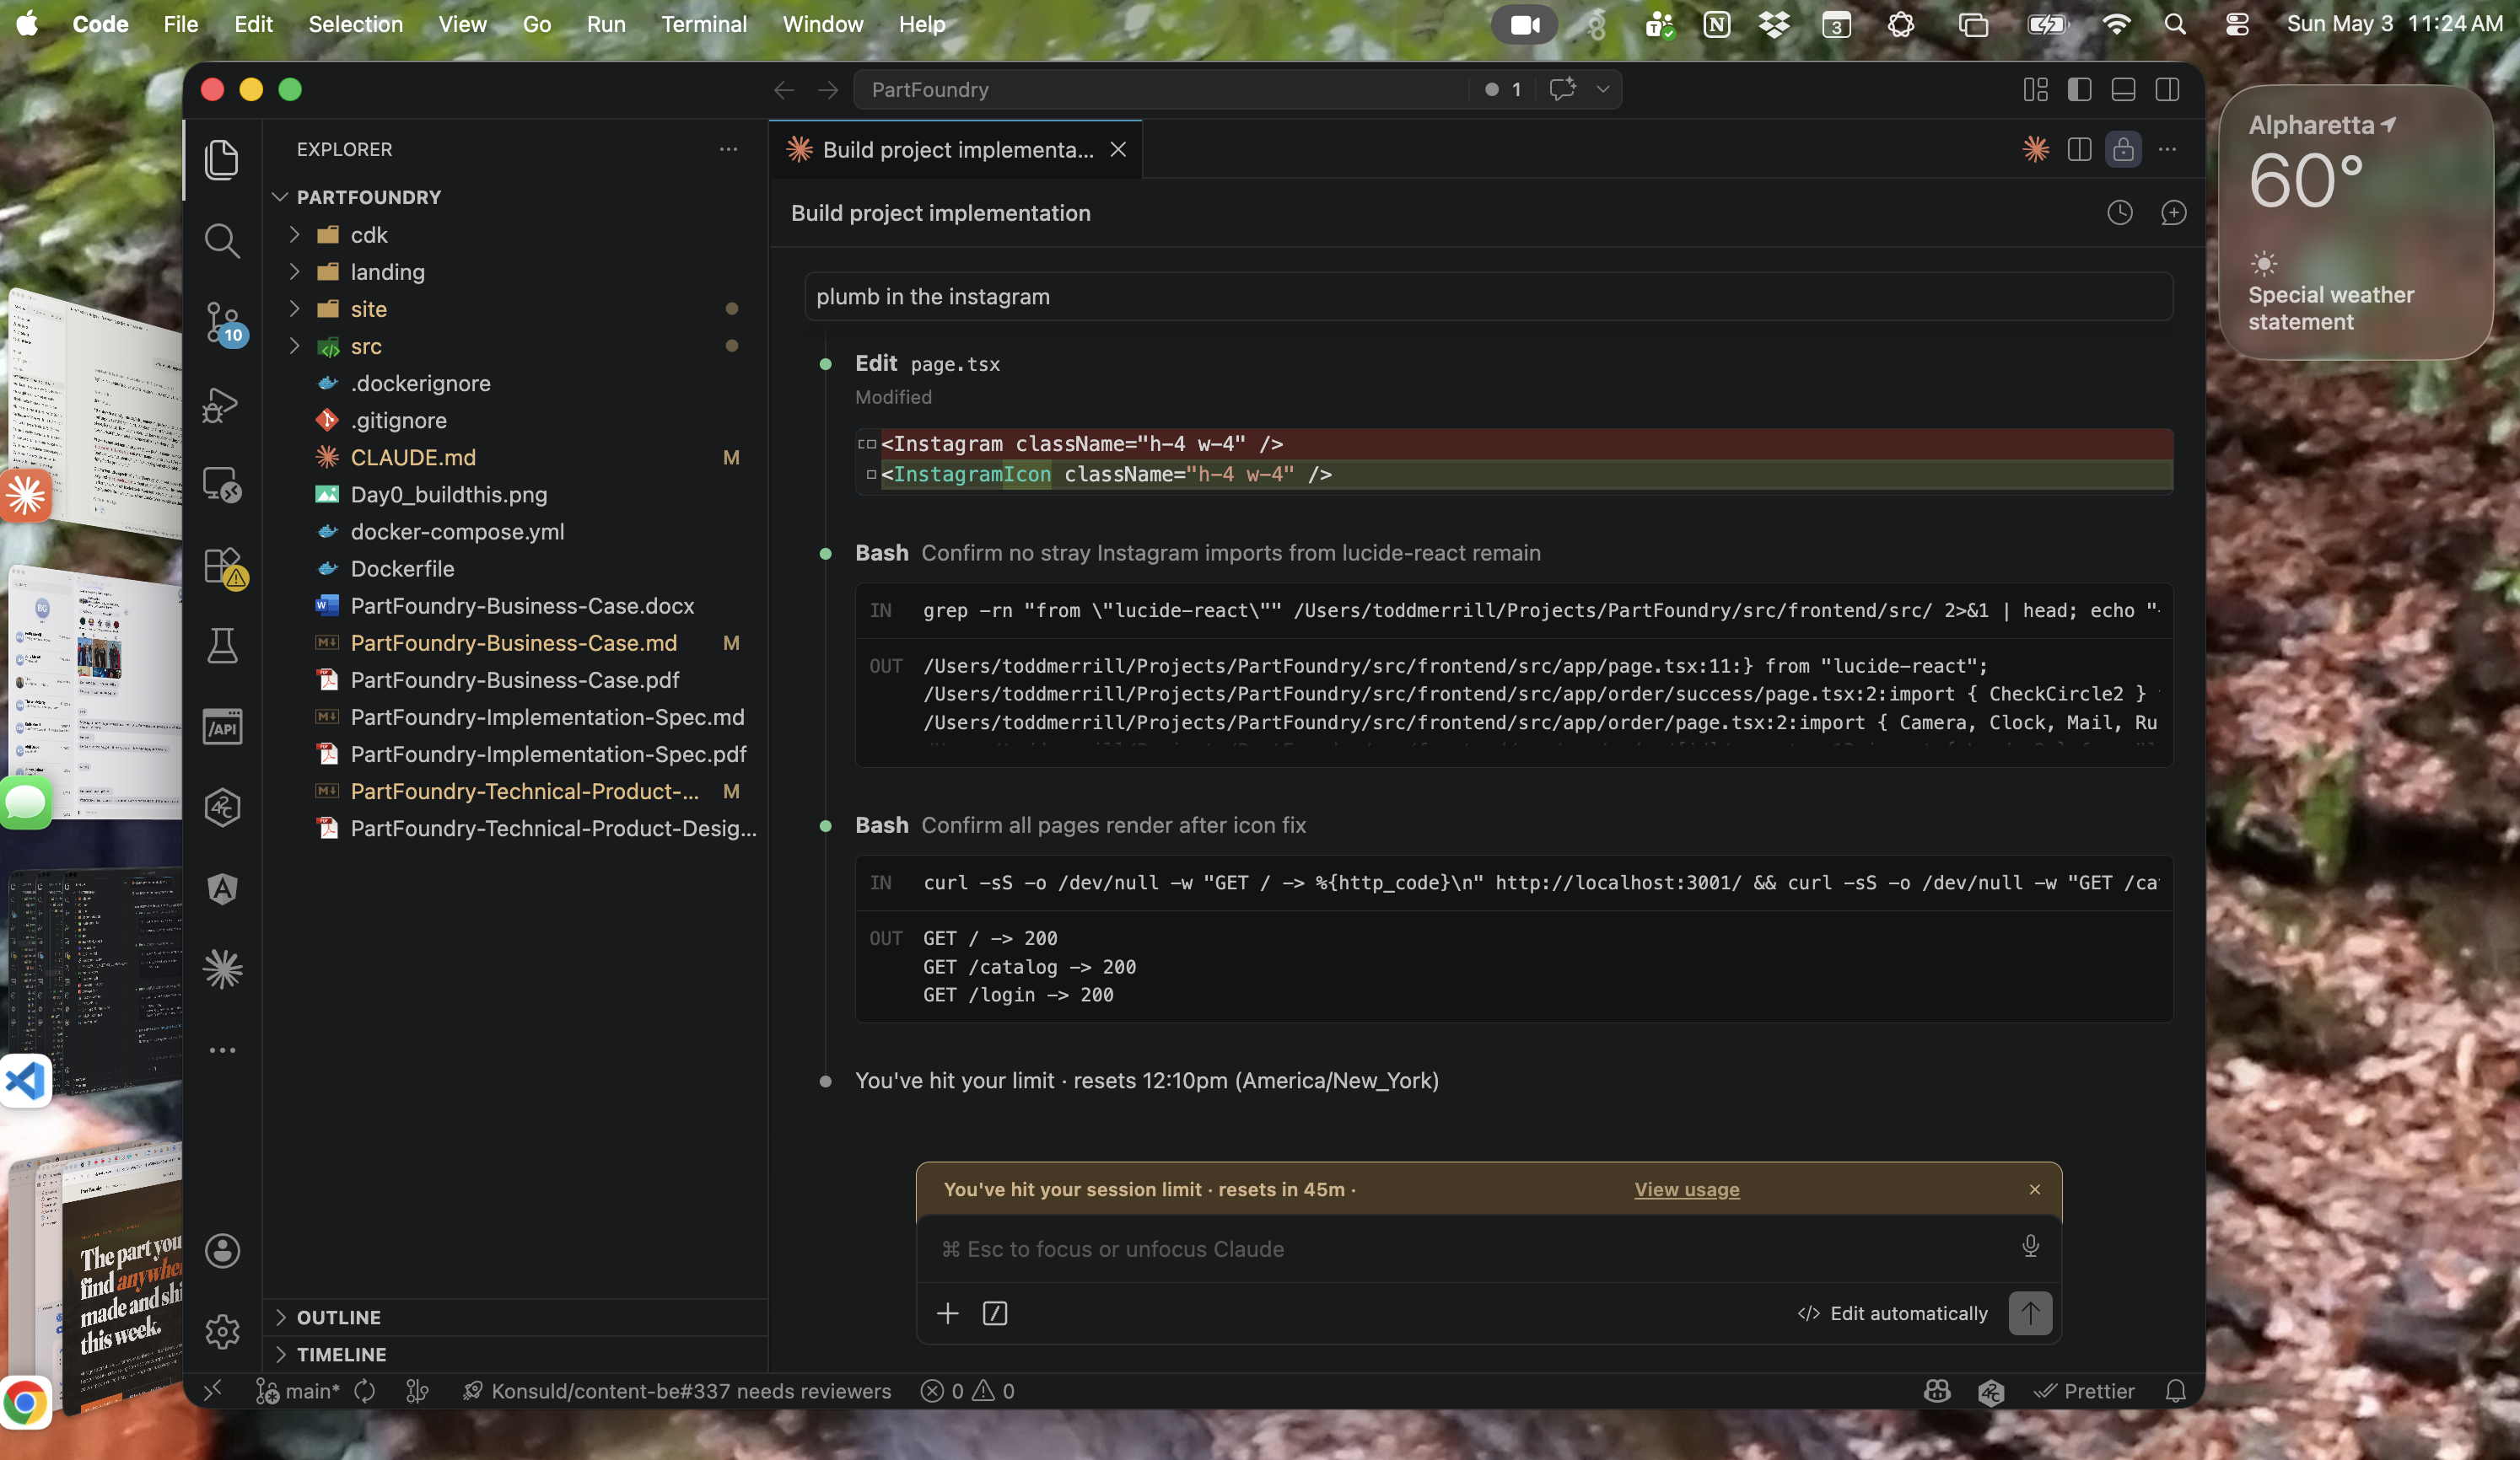
Task: Open the Explorer view in the activity bar
Action: coord(222,160)
